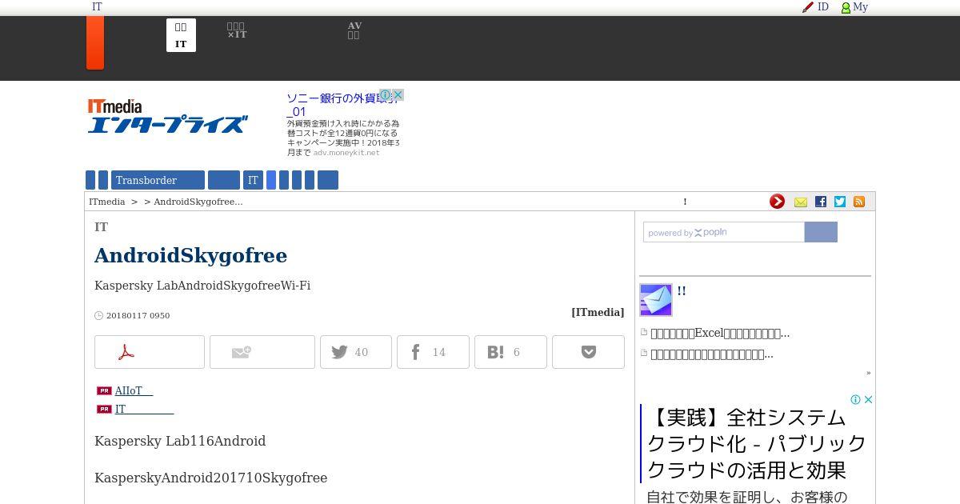Open the mail magazine envelope icon
This screenshot has height=504, width=960.
tap(800, 202)
